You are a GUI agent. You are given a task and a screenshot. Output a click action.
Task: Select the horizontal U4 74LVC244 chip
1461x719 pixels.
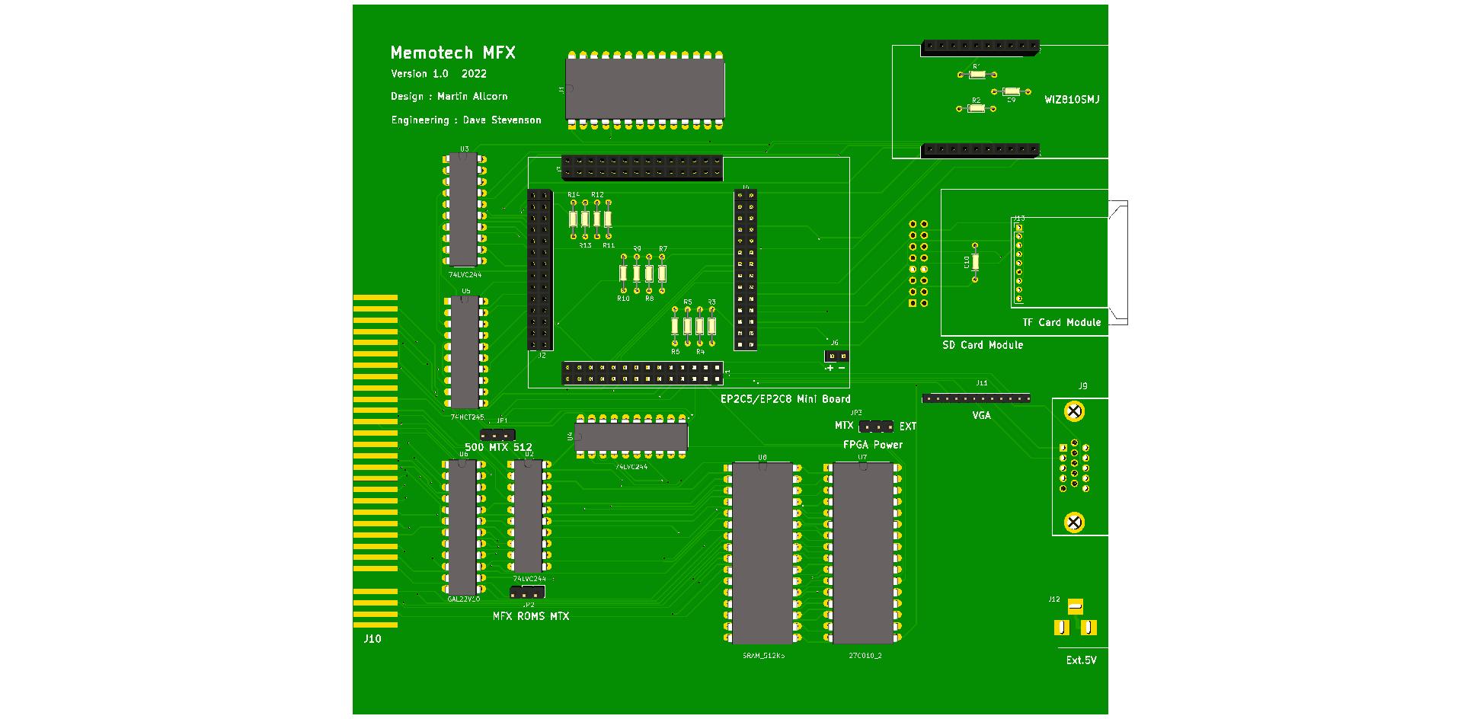click(631, 436)
